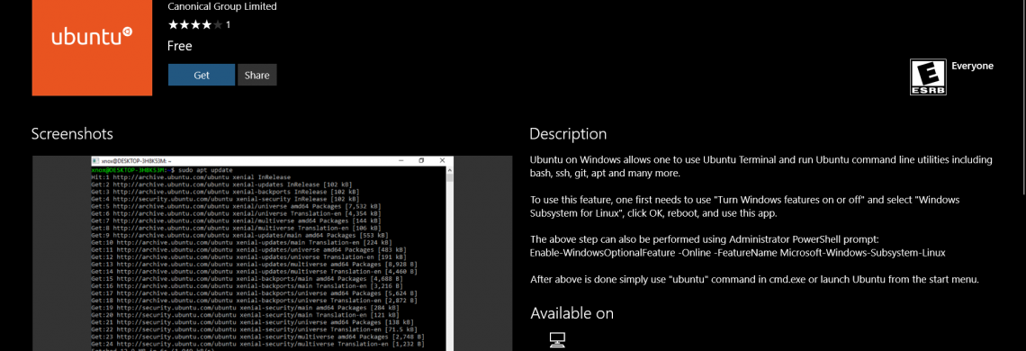Click the ESRB Everyone rating badge
Viewport: 1026px width, 351px height.
point(928,76)
